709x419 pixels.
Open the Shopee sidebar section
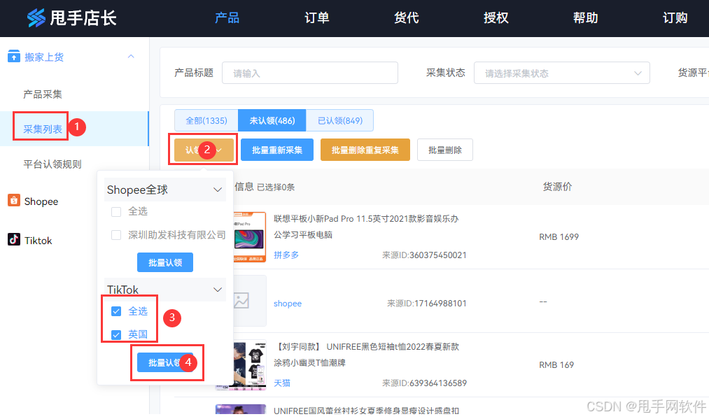41,201
